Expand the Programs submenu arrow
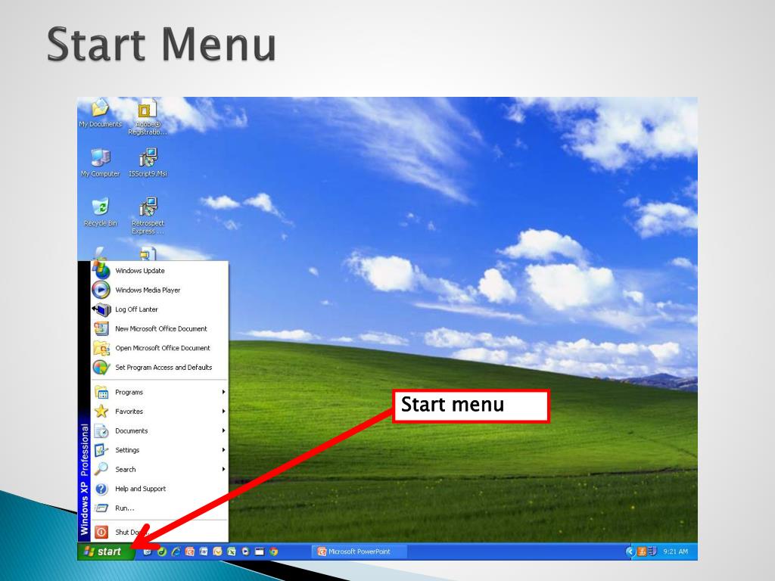Screen dimensions: 775x581 (223, 392)
